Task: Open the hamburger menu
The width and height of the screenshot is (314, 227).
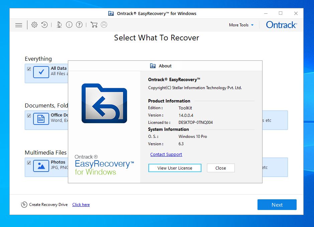Action: point(19,25)
